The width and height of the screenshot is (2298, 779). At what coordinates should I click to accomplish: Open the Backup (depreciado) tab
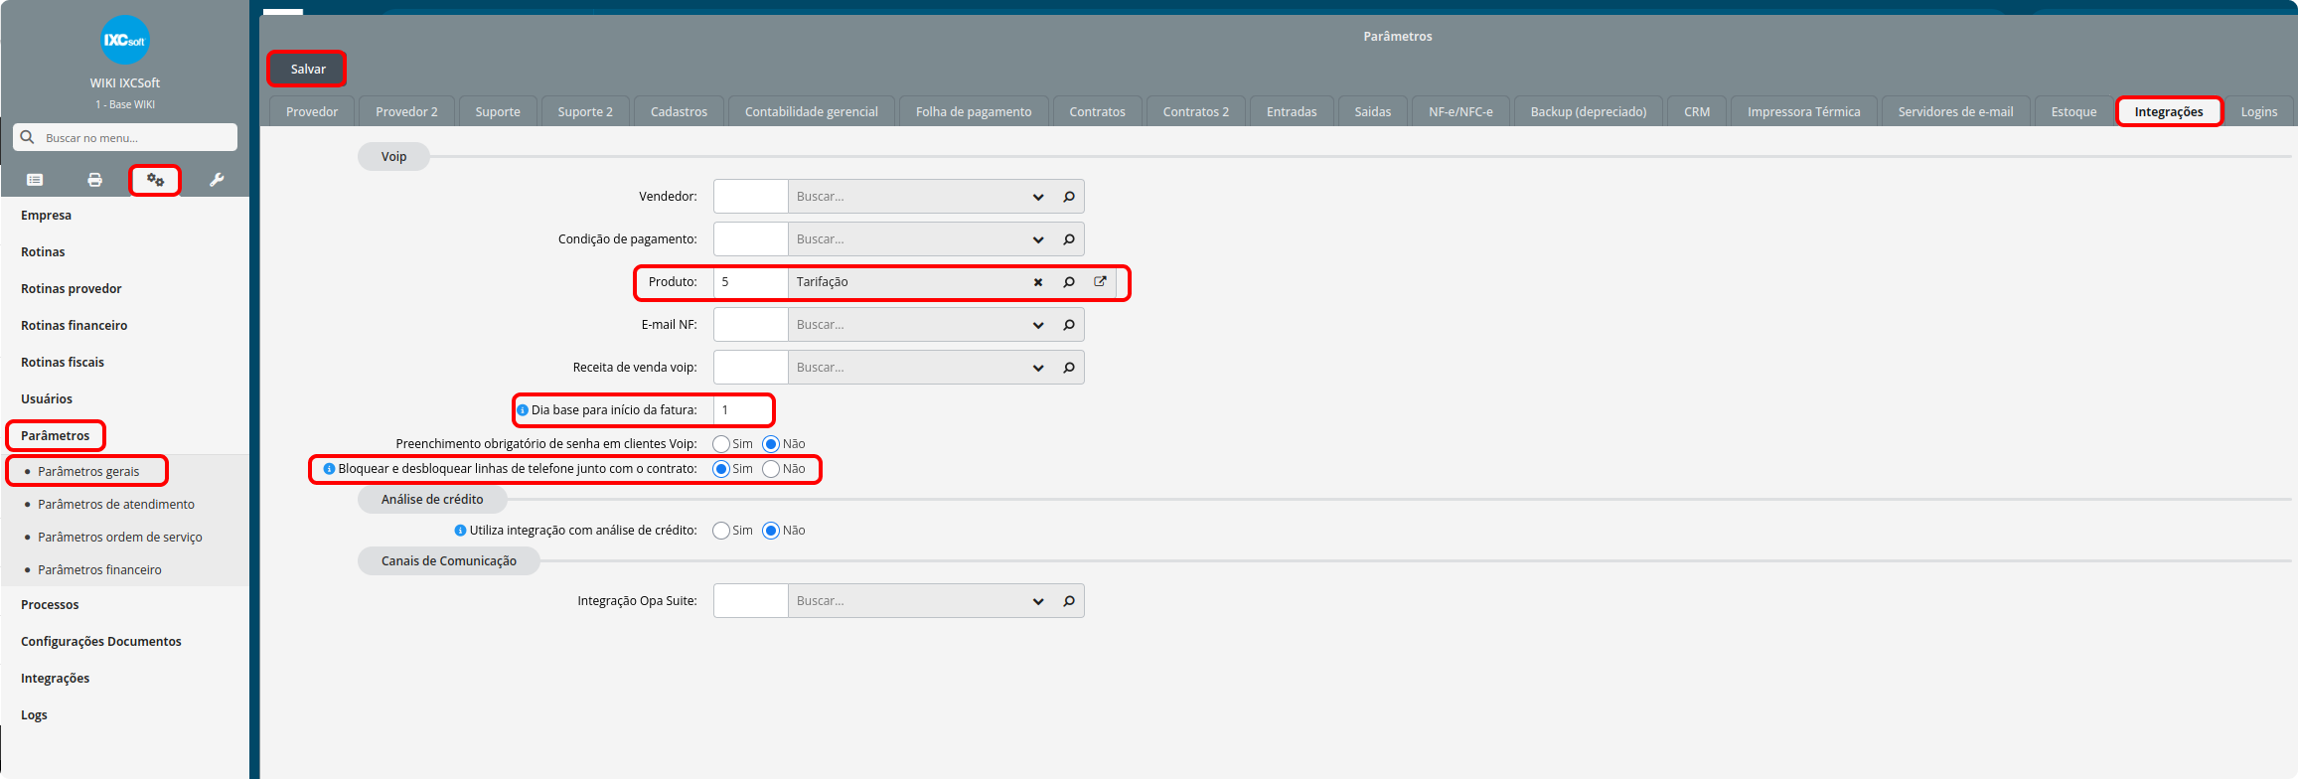(1589, 111)
